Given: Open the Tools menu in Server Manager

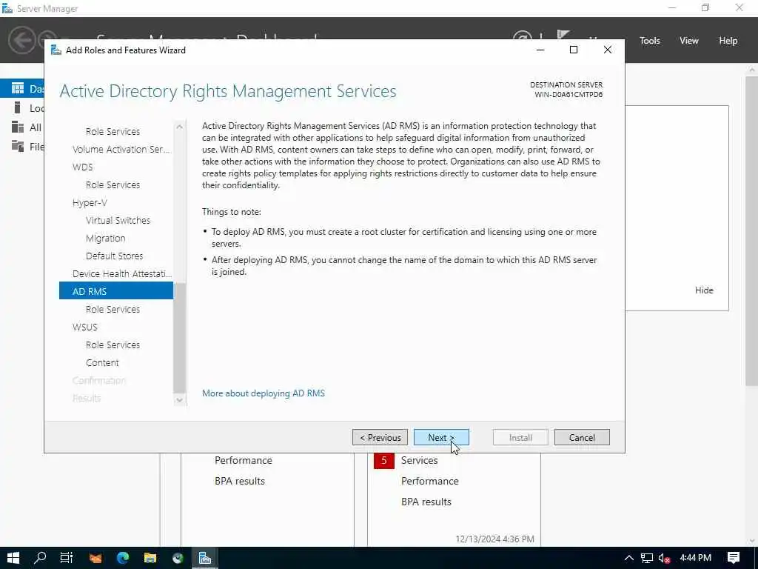Looking at the screenshot, I should click(x=650, y=41).
